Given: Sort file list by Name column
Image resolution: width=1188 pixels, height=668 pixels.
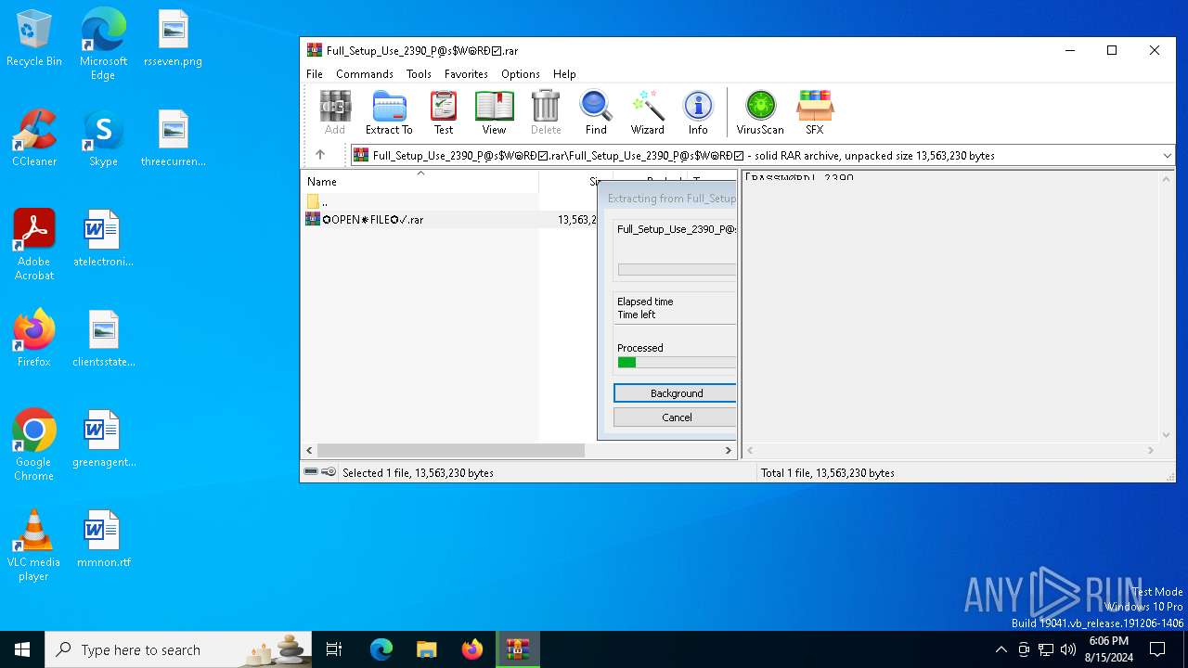Looking at the screenshot, I should tap(420, 182).
